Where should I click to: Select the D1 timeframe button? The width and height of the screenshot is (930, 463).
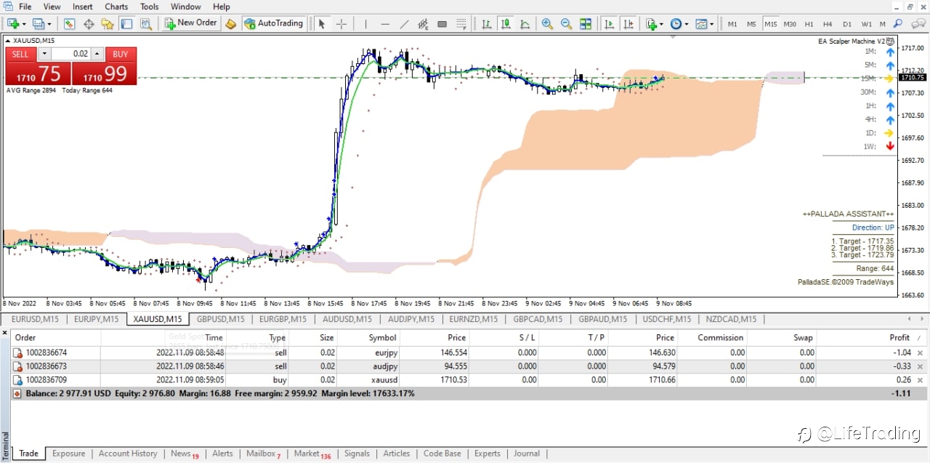pyautogui.click(x=847, y=24)
